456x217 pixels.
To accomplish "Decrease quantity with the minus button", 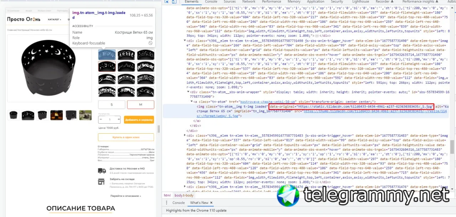I will tap(101, 120).
